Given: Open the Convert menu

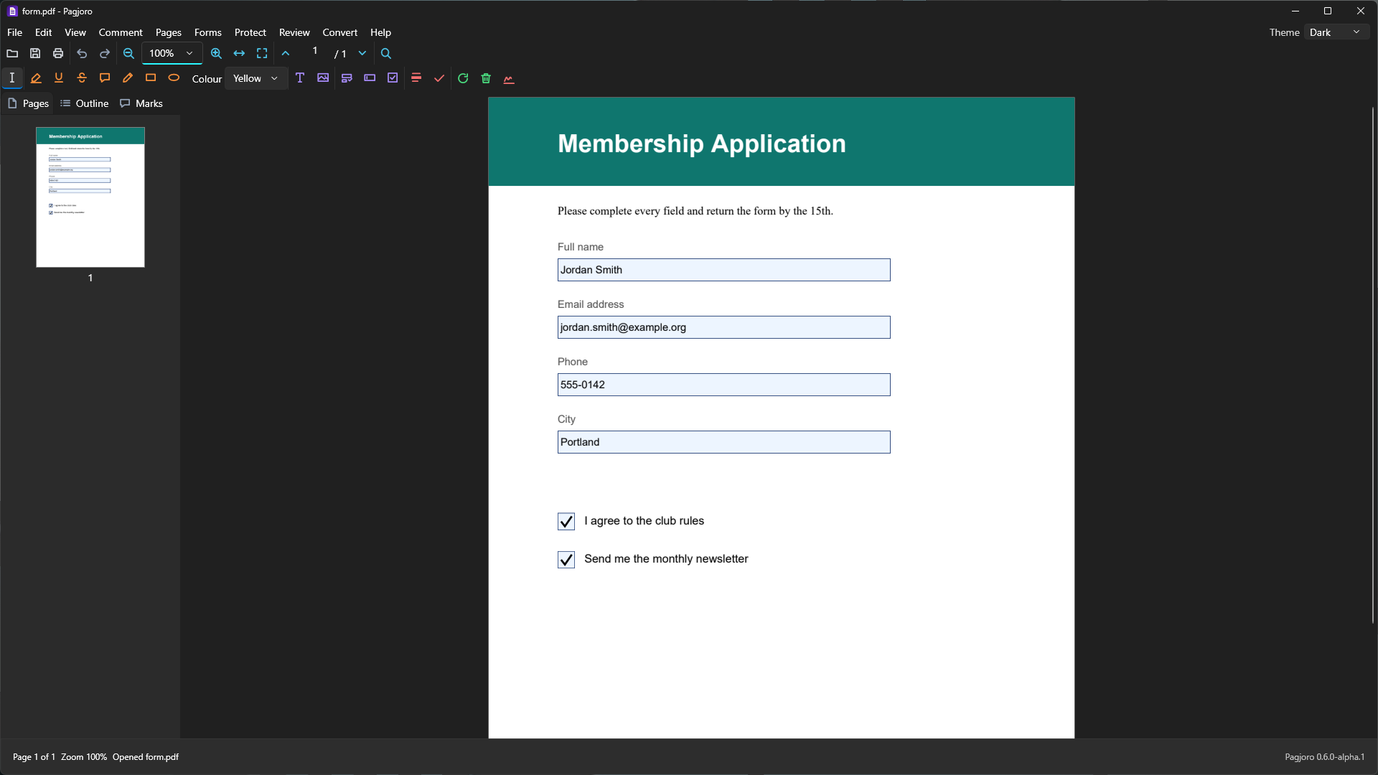Looking at the screenshot, I should point(340,32).
